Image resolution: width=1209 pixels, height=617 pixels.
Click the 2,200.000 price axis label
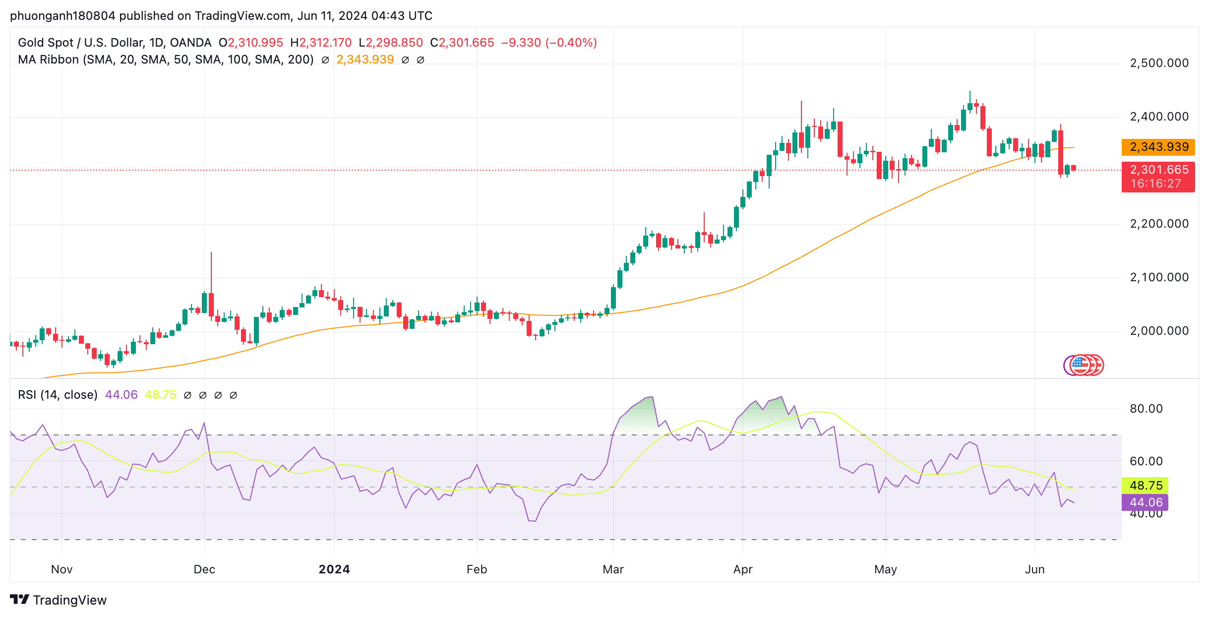[x=1159, y=224]
